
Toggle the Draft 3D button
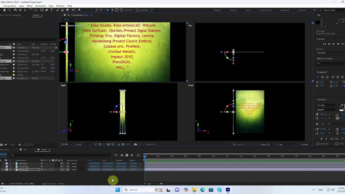click(x=239, y=144)
